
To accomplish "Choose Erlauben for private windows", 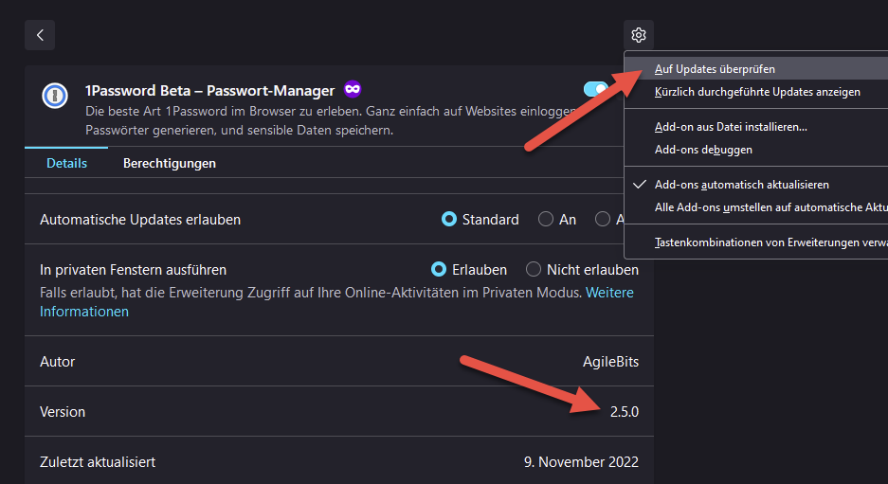I will coord(439,270).
